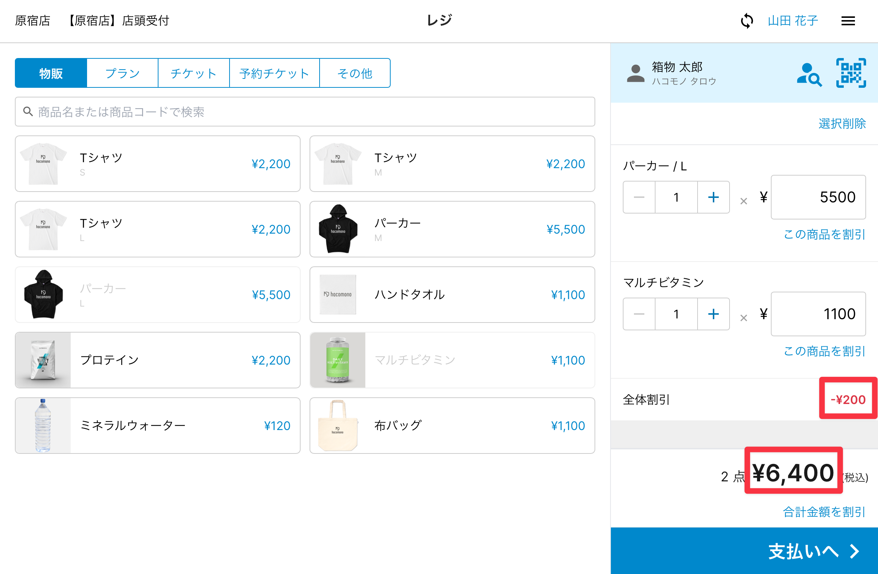Image resolution: width=878 pixels, height=574 pixels.
Task: Add the プロテイン product to cart
Action: click(158, 360)
